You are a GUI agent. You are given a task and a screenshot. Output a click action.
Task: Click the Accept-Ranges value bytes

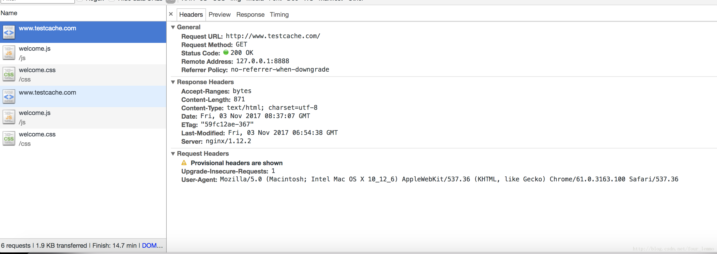242,91
